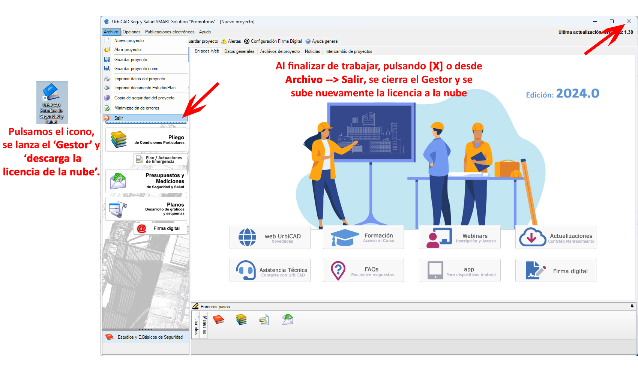Viewport: 638px width, 372px height.
Task: Click the sidebar Firma digital button
Action: [x=160, y=228]
